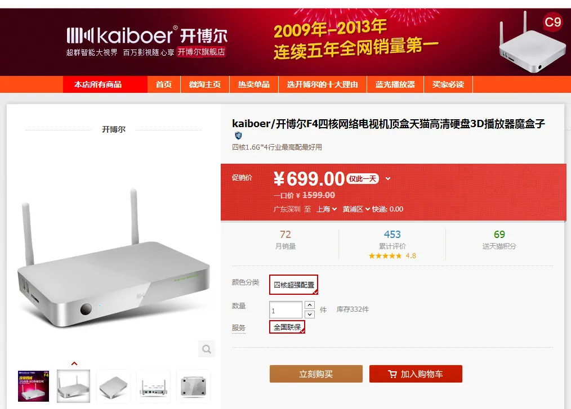Viewport: 571px width, 409px height.
Task: Click 本店所有商品 in the navigation bar
Action: click(98, 84)
